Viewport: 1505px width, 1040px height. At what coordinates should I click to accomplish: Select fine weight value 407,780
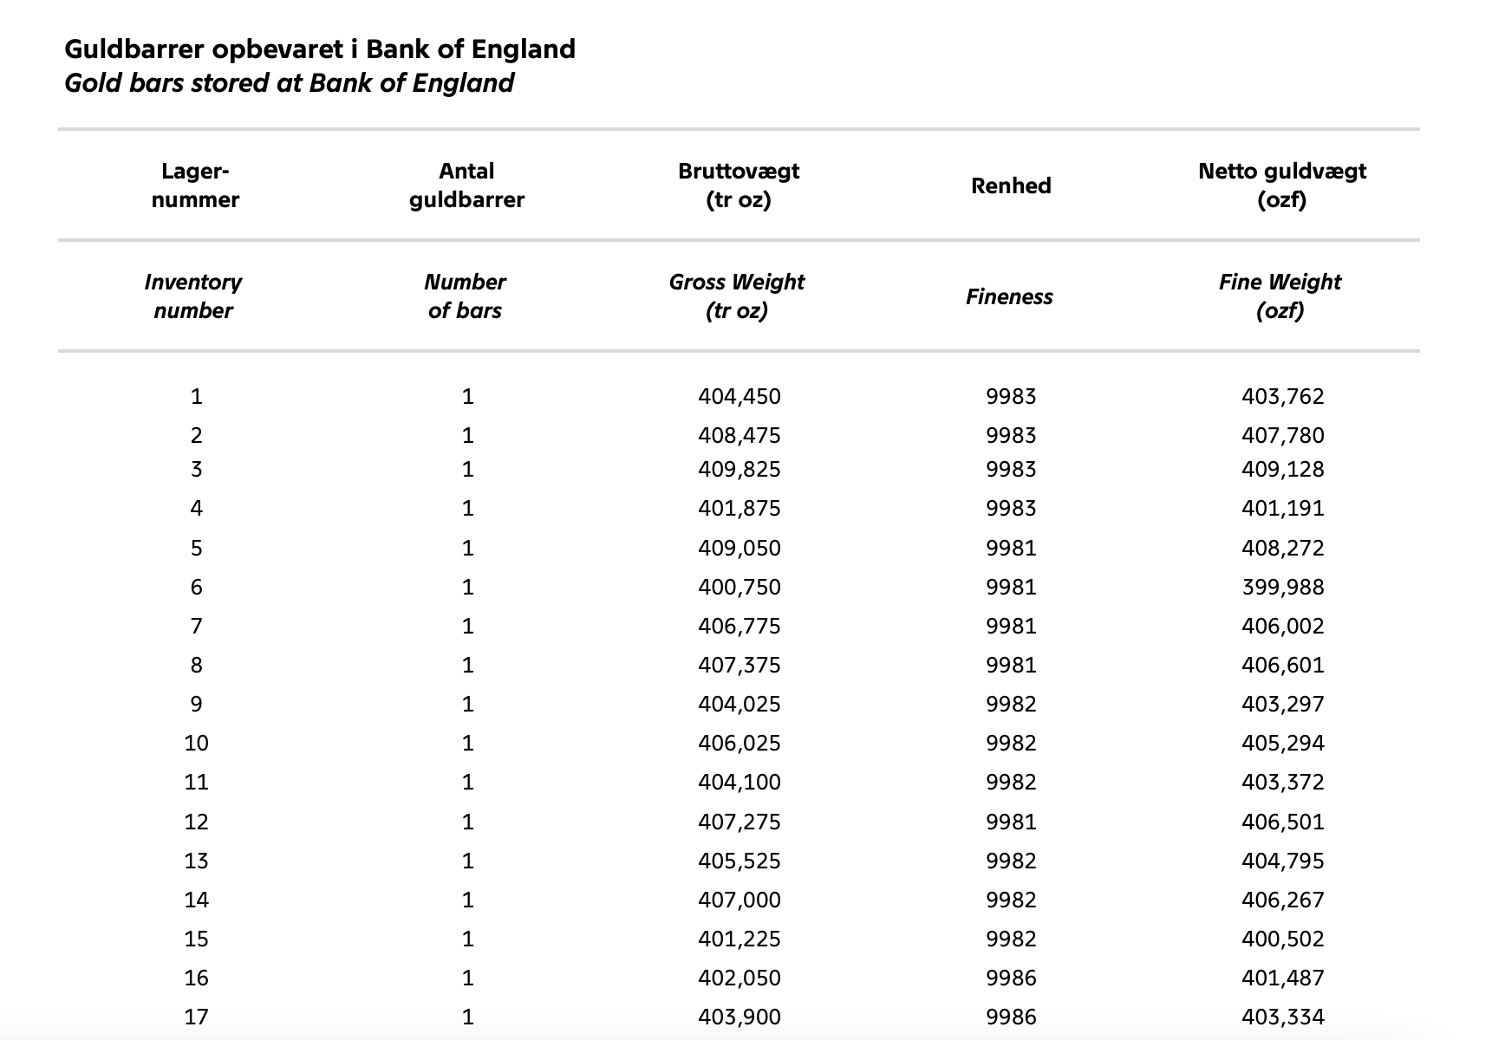[1283, 436]
